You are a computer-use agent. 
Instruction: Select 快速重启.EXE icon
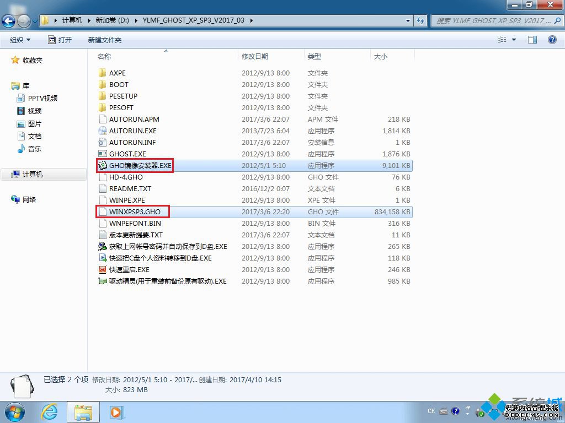[x=102, y=269]
